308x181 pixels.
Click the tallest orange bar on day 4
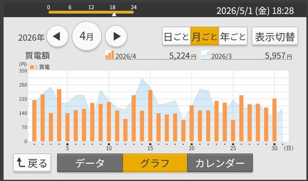[59, 116]
